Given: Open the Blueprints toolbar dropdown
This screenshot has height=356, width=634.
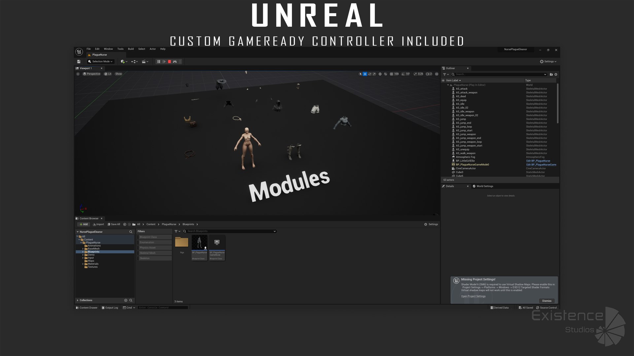Looking at the screenshot, I should [x=134, y=62].
